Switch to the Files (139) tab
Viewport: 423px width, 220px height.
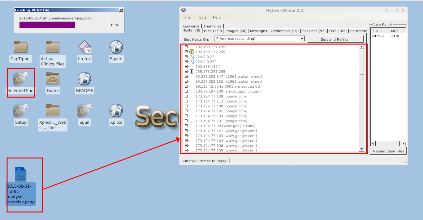pyautogui.click(x=213, y=31)
